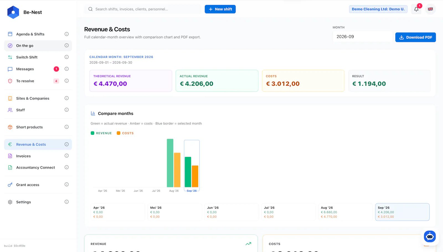443x252 pixels.
Task: Go to On the go page
Action: pyautogui.click(x=38, y=46)
